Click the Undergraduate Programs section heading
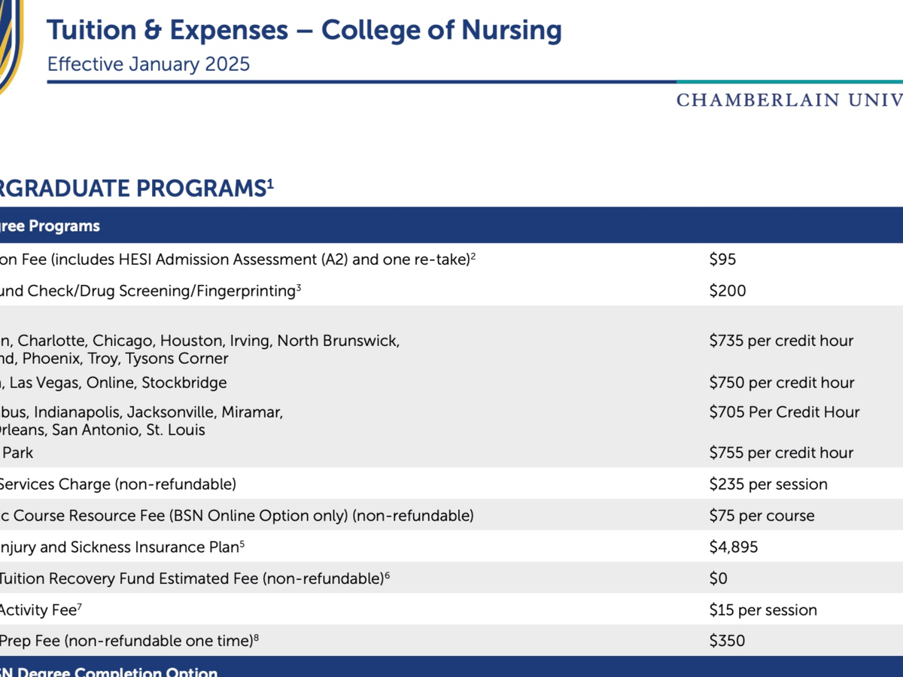903x677 pixels. (x=135, y=187)
